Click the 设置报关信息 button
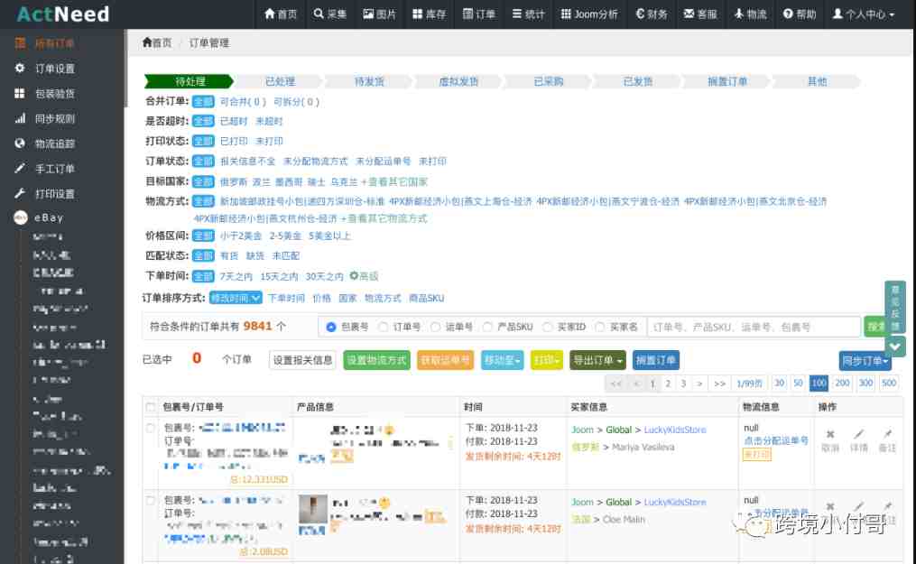 coord(302,360)
